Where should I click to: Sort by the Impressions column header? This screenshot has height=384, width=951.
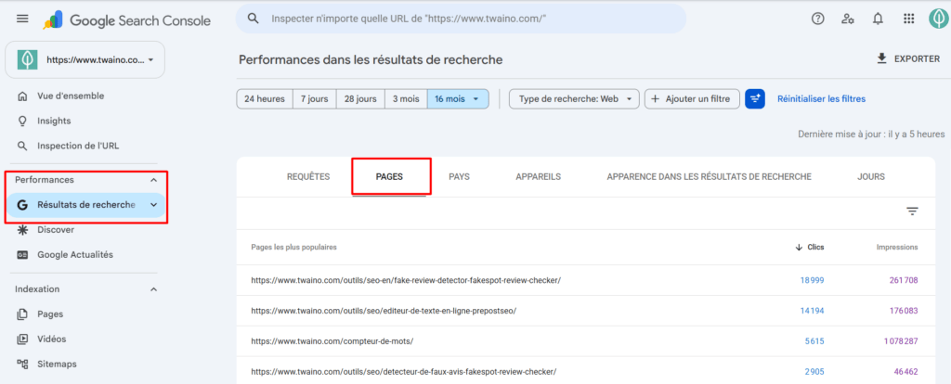coord(897,247)
